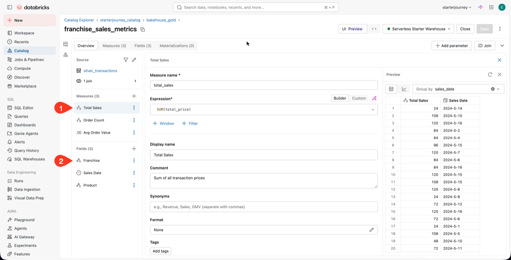Viewport: 511px width, 260px height.
Task: Open the user avatar E menu
Action: (x=502, y=7)
